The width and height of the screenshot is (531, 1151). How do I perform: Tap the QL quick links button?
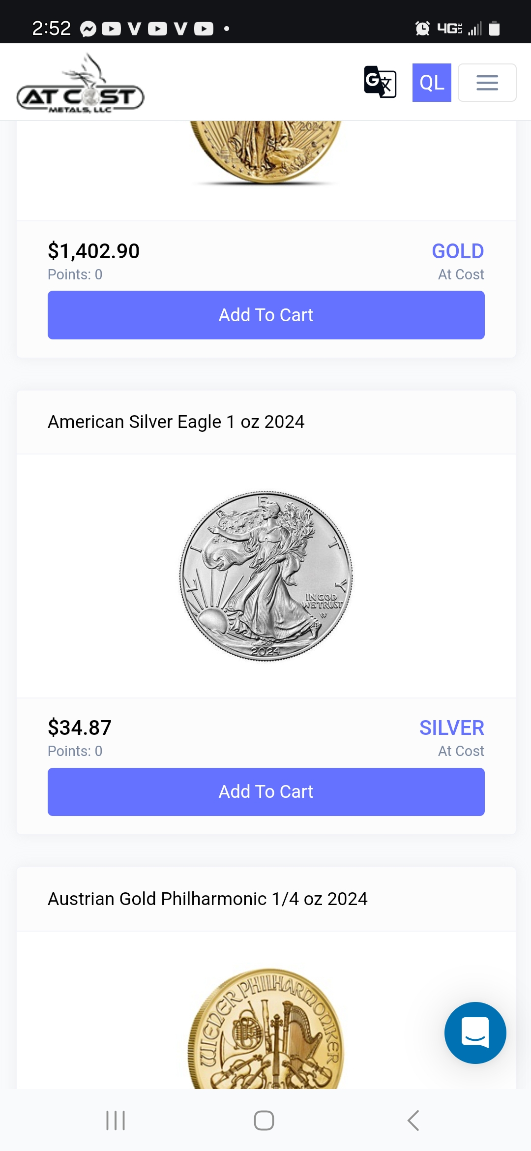(432, 83)
